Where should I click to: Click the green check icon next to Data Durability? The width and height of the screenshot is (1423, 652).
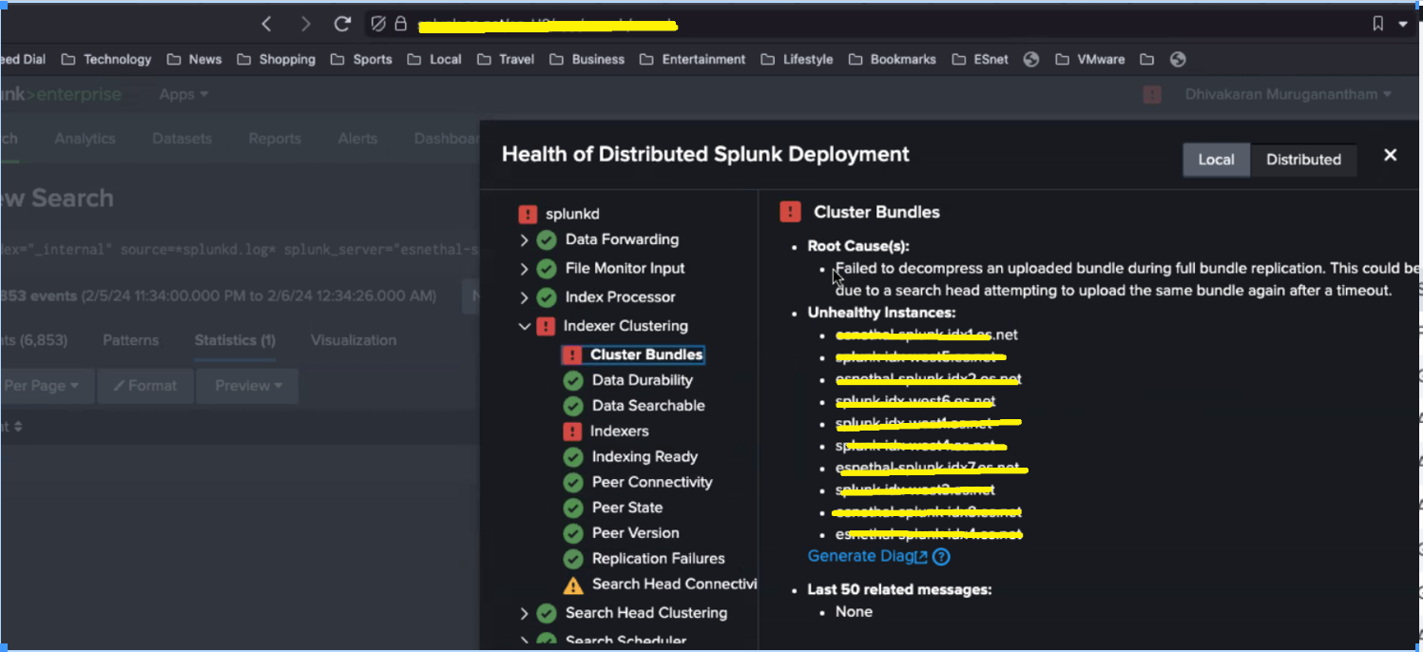click(572, 379)
